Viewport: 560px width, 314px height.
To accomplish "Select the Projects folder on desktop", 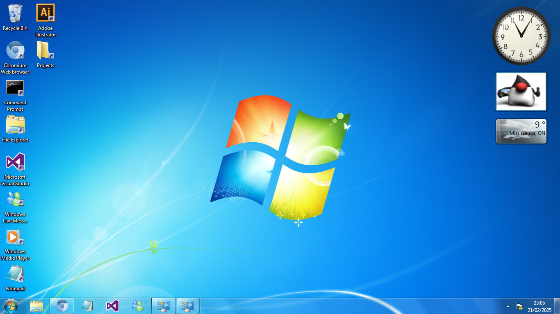I will [46, 54].
